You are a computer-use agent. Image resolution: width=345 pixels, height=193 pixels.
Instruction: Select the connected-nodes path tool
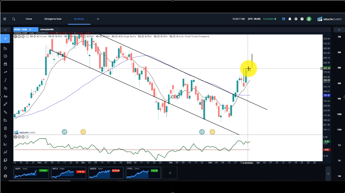pos(5,152)
